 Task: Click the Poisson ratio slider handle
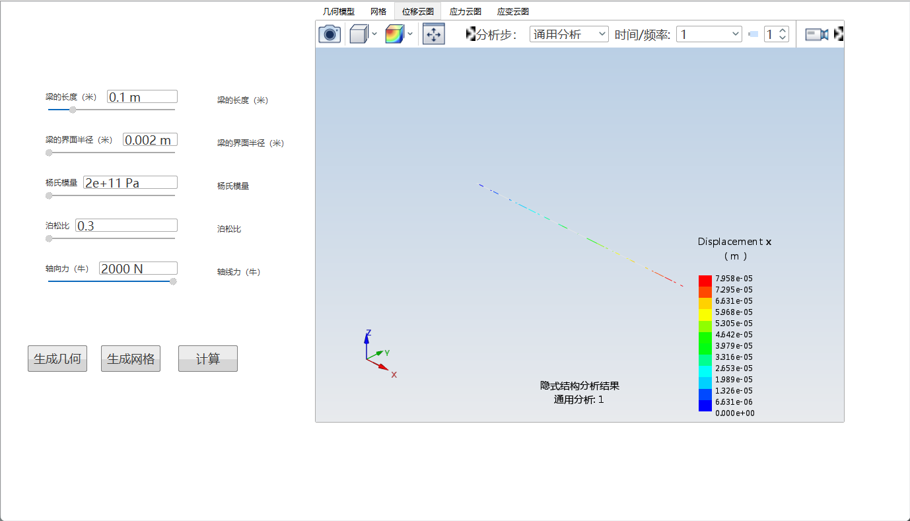pyautogui.click(x=49, y=238)
